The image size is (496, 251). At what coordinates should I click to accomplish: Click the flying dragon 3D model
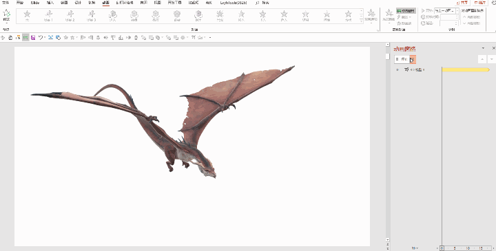[x=163, y=122]
